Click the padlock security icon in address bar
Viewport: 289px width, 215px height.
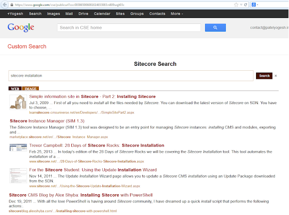12,5
